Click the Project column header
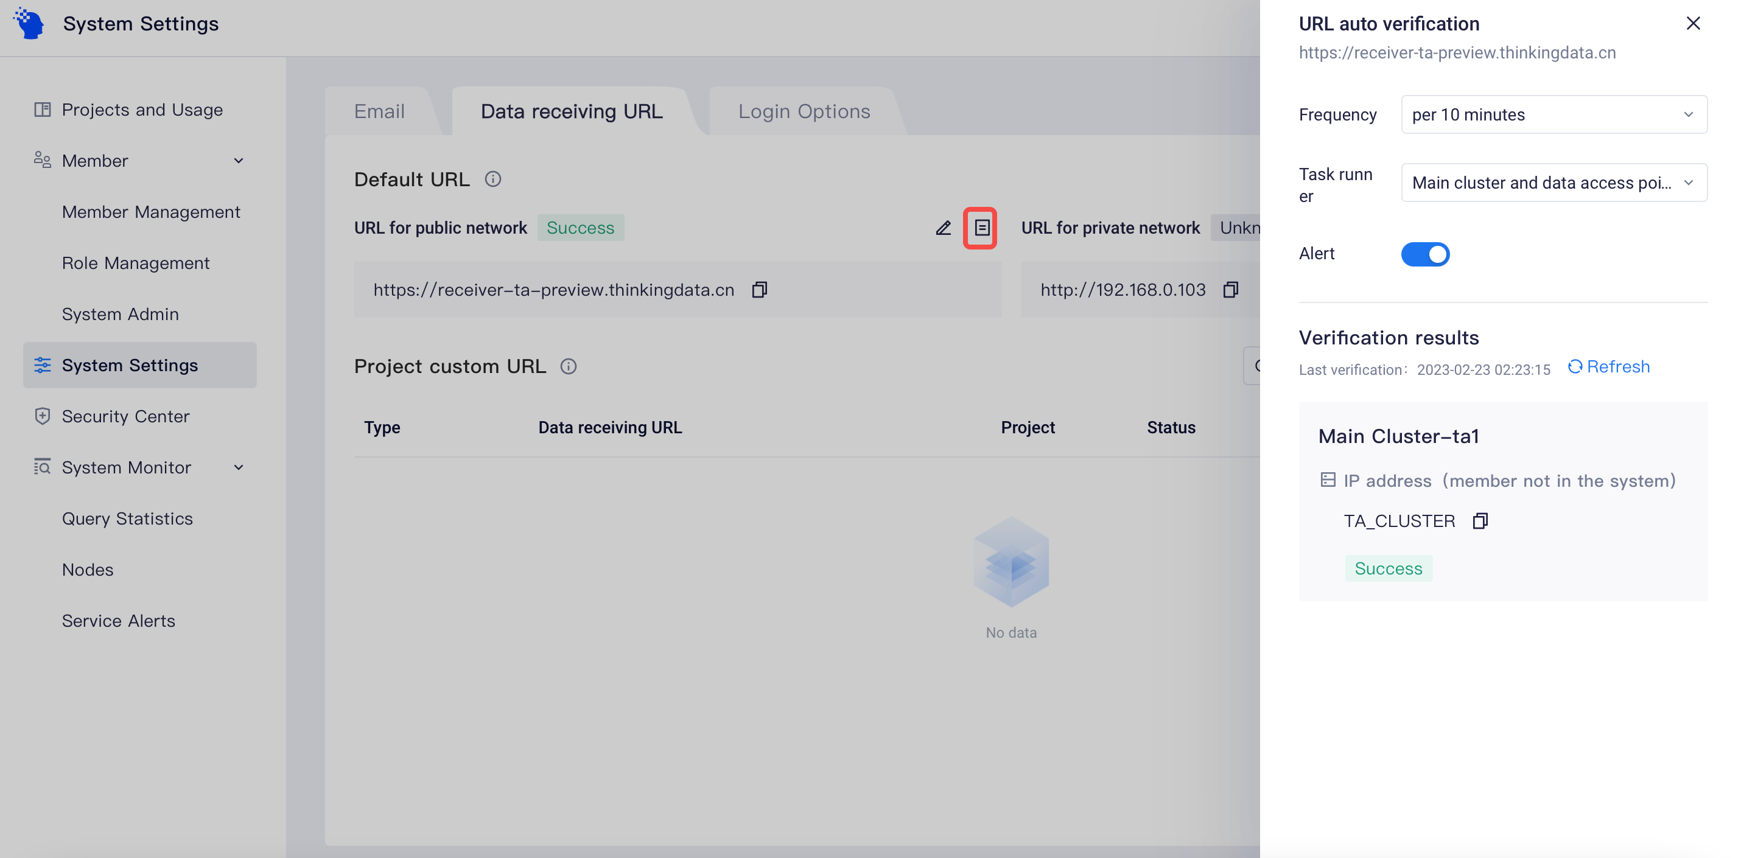 click(x=1028, y=428)
